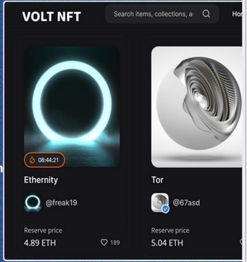This screenshot has width=247, height=262.
Task: Click the blue verified badge icon
Action: point(165,209)
